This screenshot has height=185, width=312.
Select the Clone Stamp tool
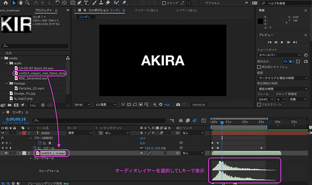click(101, 3)
